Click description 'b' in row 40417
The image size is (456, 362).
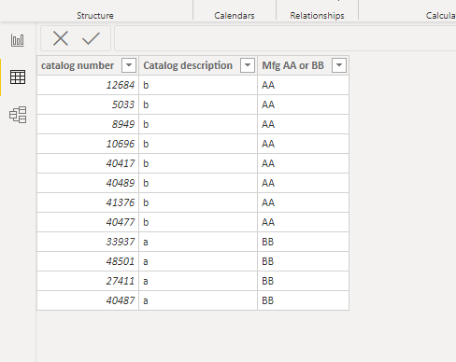click(198, 163)
